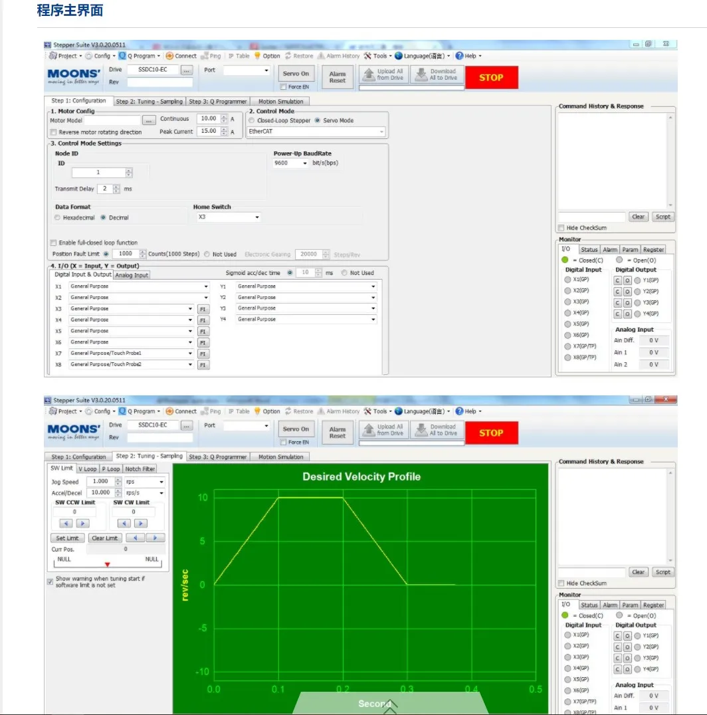Open Alarm History in the upper window toolbar
This screenshot has height=715, width=707.
click(322, 56)
